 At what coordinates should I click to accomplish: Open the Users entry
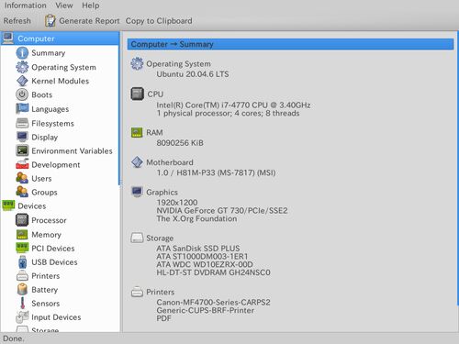pos(41,178)
